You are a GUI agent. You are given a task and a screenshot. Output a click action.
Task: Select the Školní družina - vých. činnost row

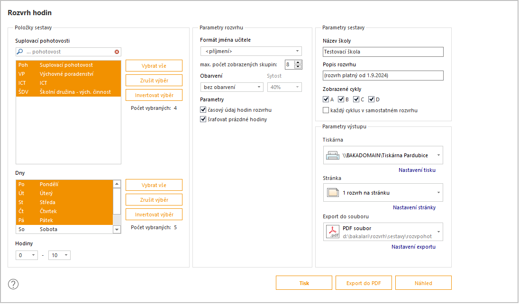tap(69, 92)
